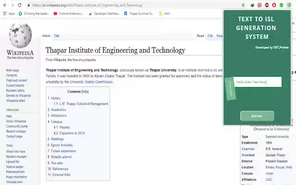Jump to 8 Notable alumni section

pyautogui.click(x=60, y=157)
